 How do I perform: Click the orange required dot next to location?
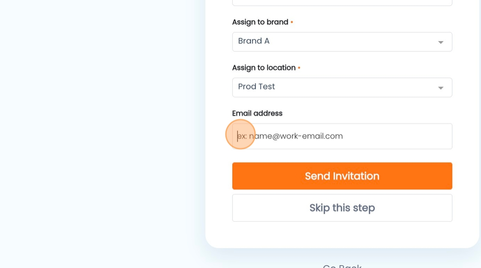coord(299,68)
